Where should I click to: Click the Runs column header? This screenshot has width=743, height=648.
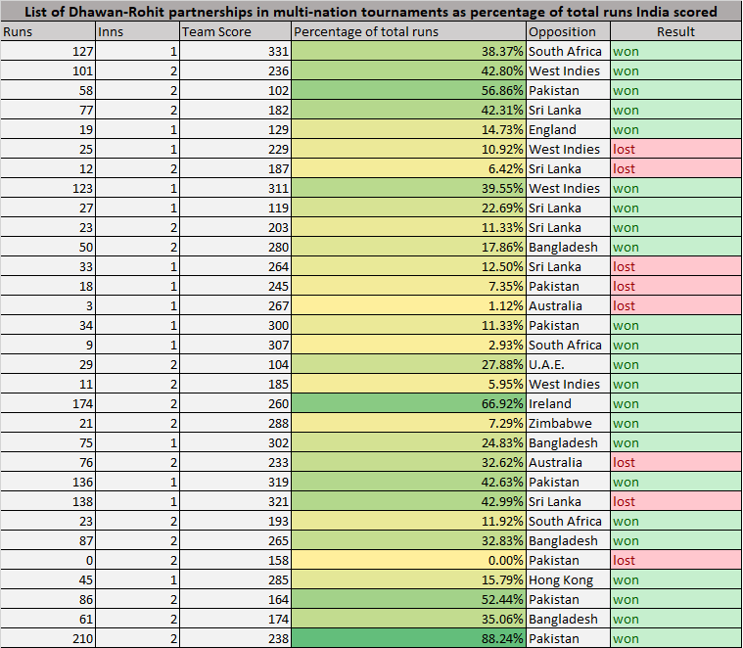48,31
